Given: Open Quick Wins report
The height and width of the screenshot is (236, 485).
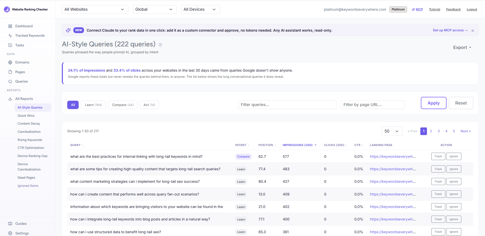Looking at the screenshot, I should coord(26,116).
